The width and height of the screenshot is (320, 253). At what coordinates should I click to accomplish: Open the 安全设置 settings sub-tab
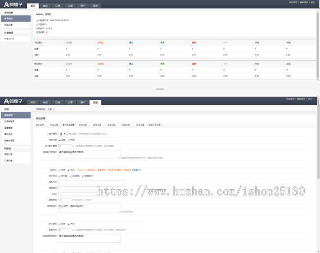111,125
